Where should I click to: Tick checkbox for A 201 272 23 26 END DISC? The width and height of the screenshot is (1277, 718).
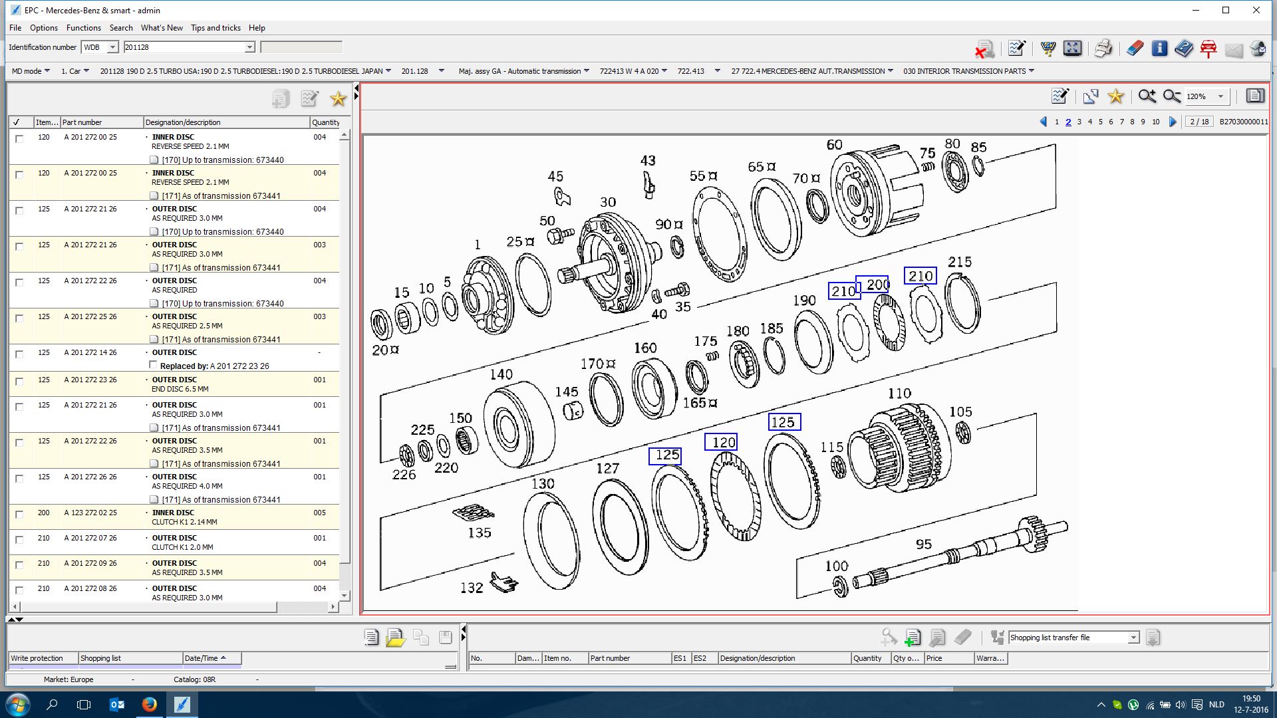pos(19,381)
